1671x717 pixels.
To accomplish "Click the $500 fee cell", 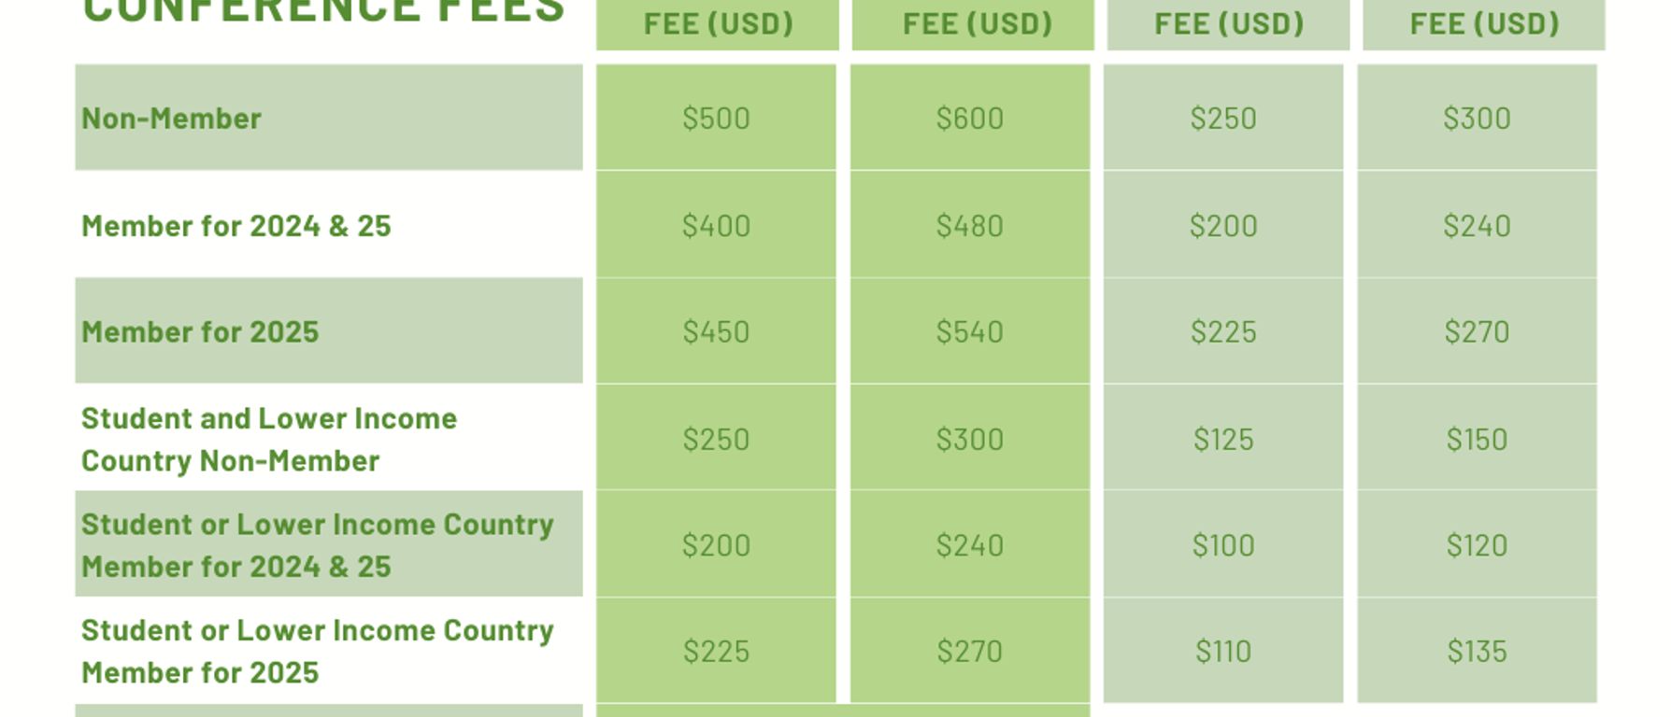I will pos(716,119).
